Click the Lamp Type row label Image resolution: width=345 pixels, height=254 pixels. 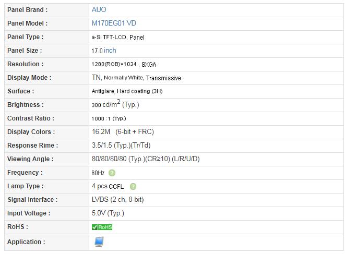[x=25, y=186]
